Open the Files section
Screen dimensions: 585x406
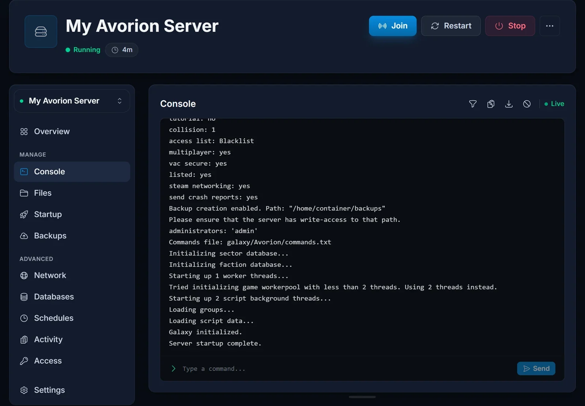point(72,193)
